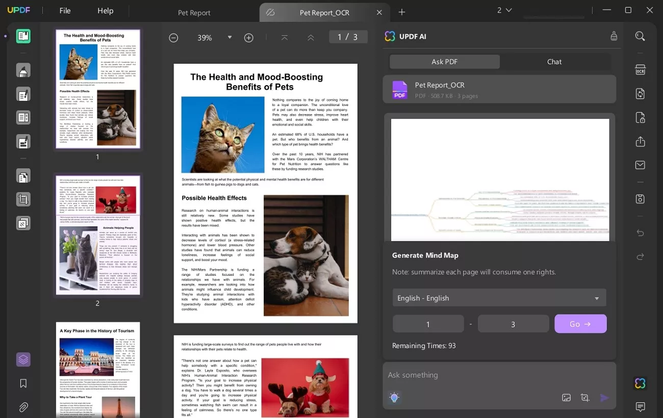Click the Save as Other icon
This screenshot has height=418, width=663.
640,199
